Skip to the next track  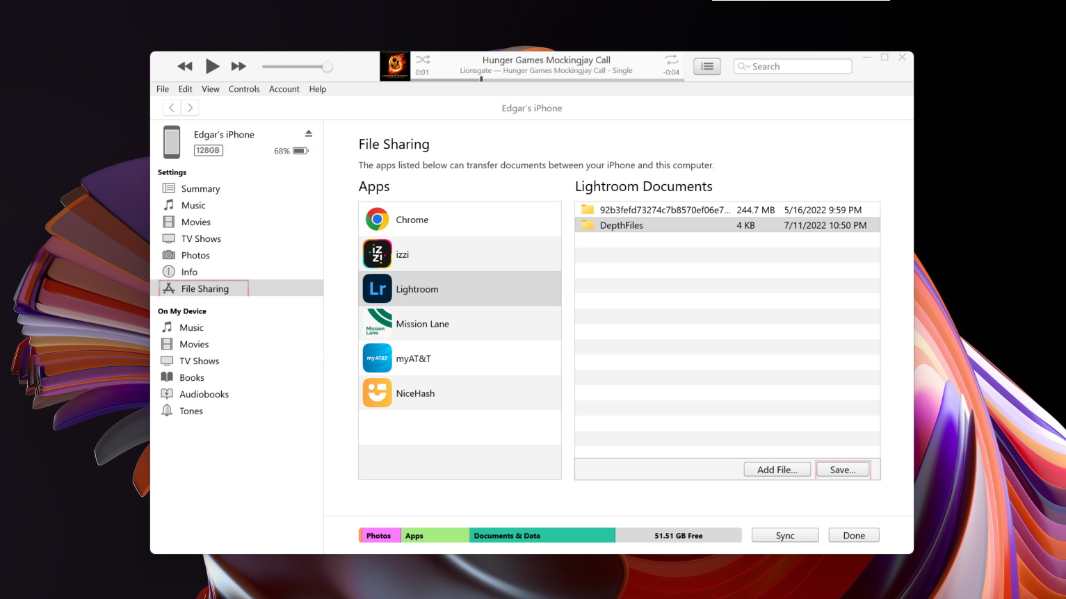[239, 67]
